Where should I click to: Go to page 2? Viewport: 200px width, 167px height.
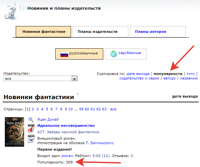[x=33, y=109]
